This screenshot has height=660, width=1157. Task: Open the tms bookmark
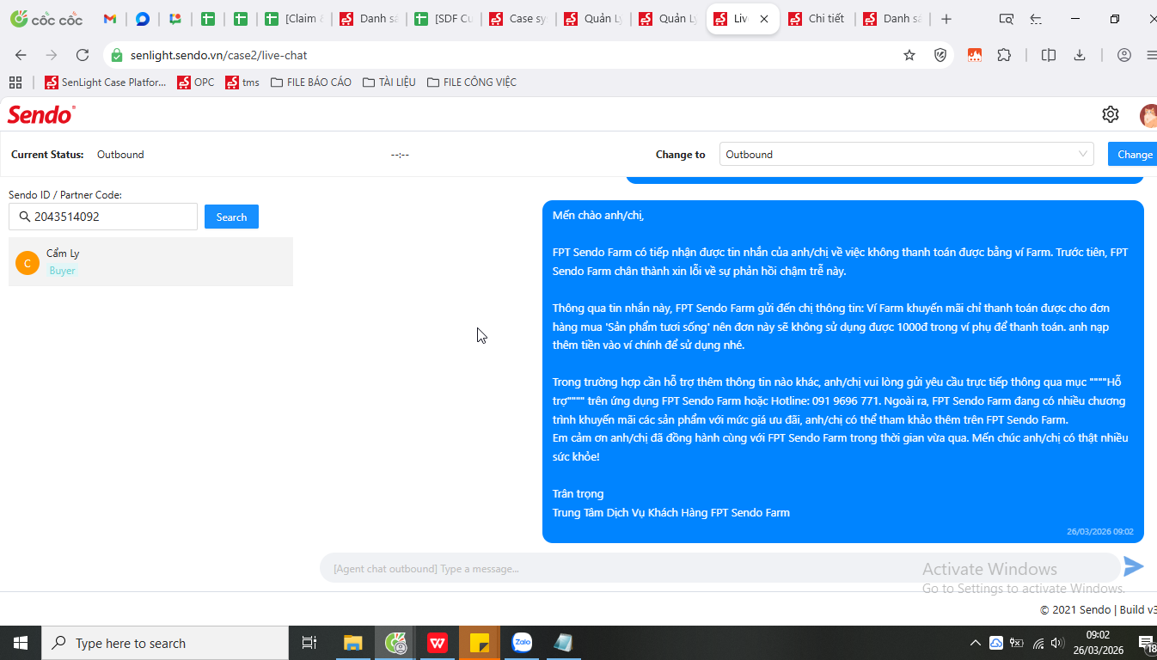coord(242,82)
